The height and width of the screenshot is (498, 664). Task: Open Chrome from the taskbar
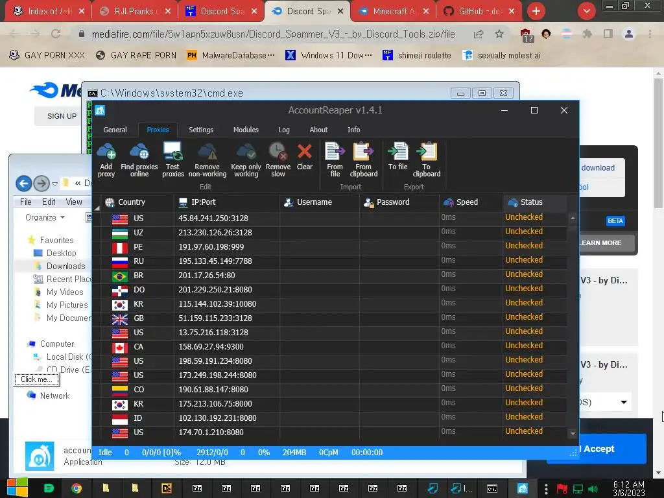click(x=77, y=489)
